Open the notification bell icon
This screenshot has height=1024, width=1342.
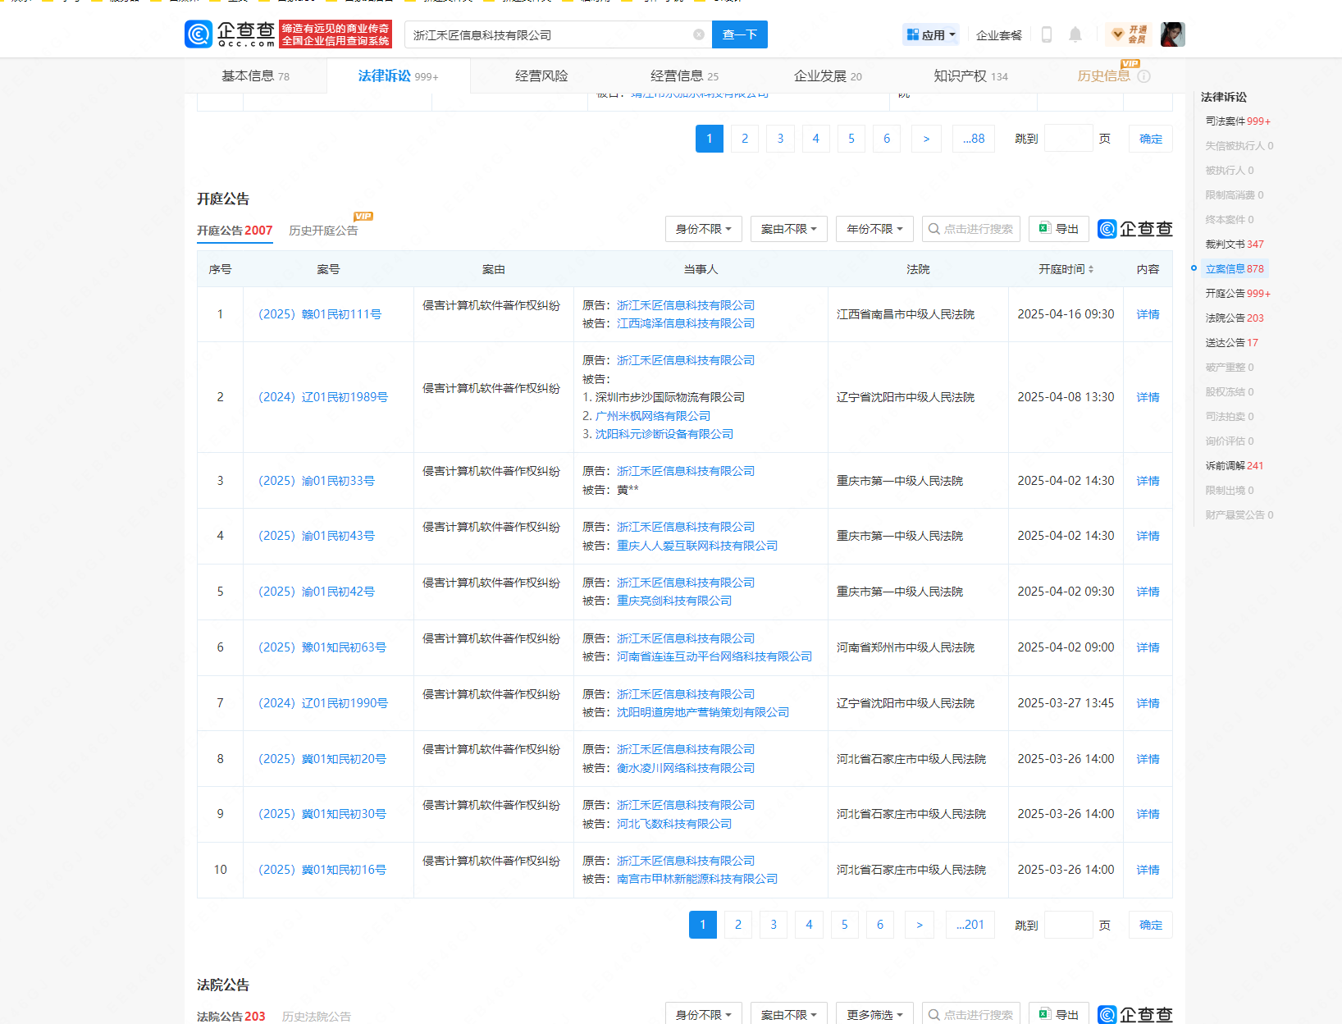(1075, 34)
